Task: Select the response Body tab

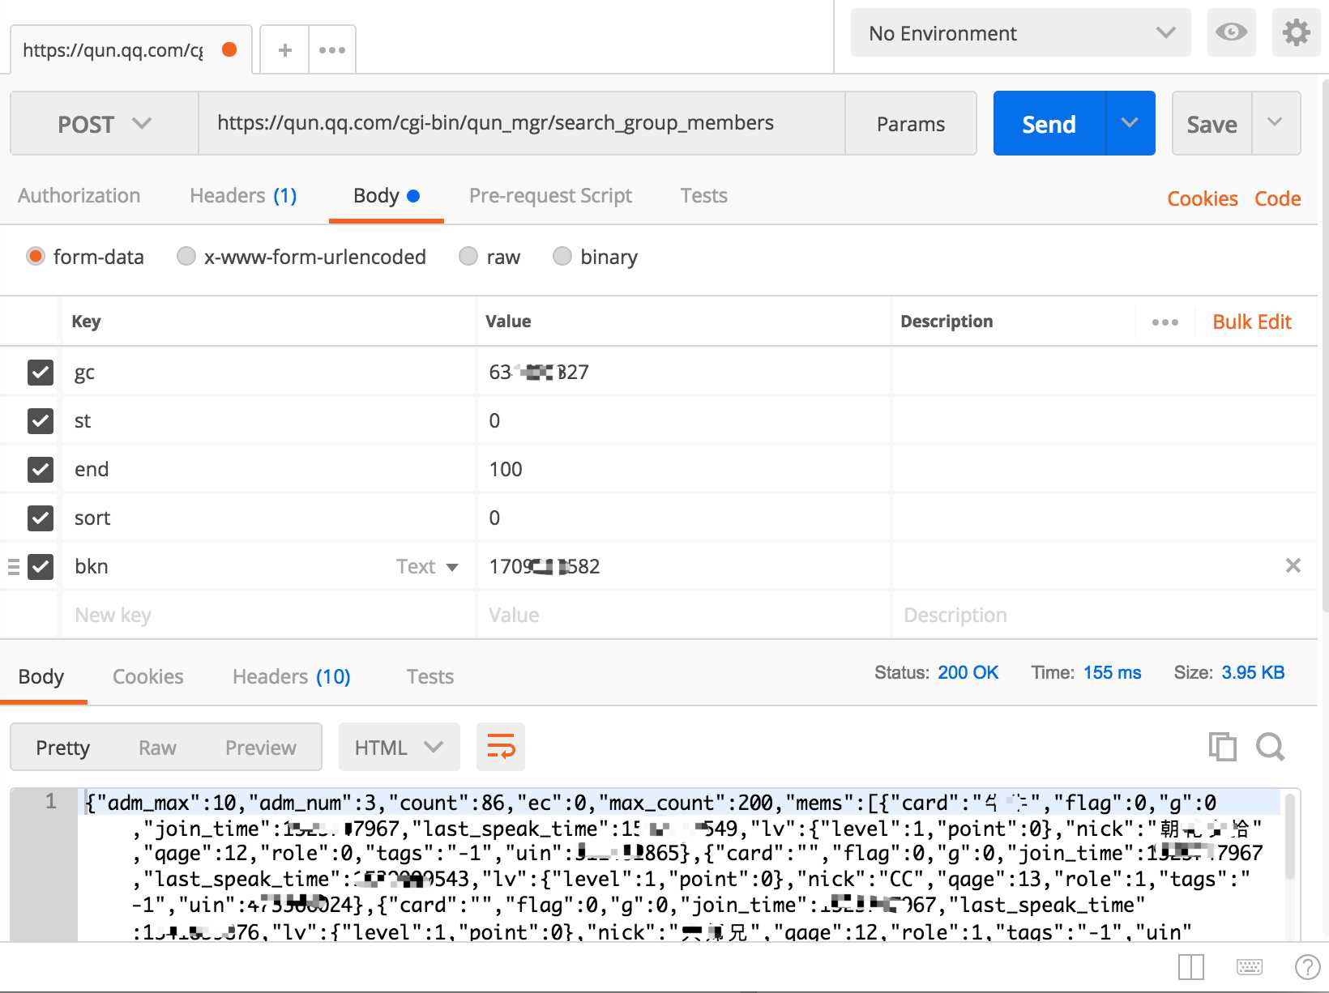Action: (41, 676)
